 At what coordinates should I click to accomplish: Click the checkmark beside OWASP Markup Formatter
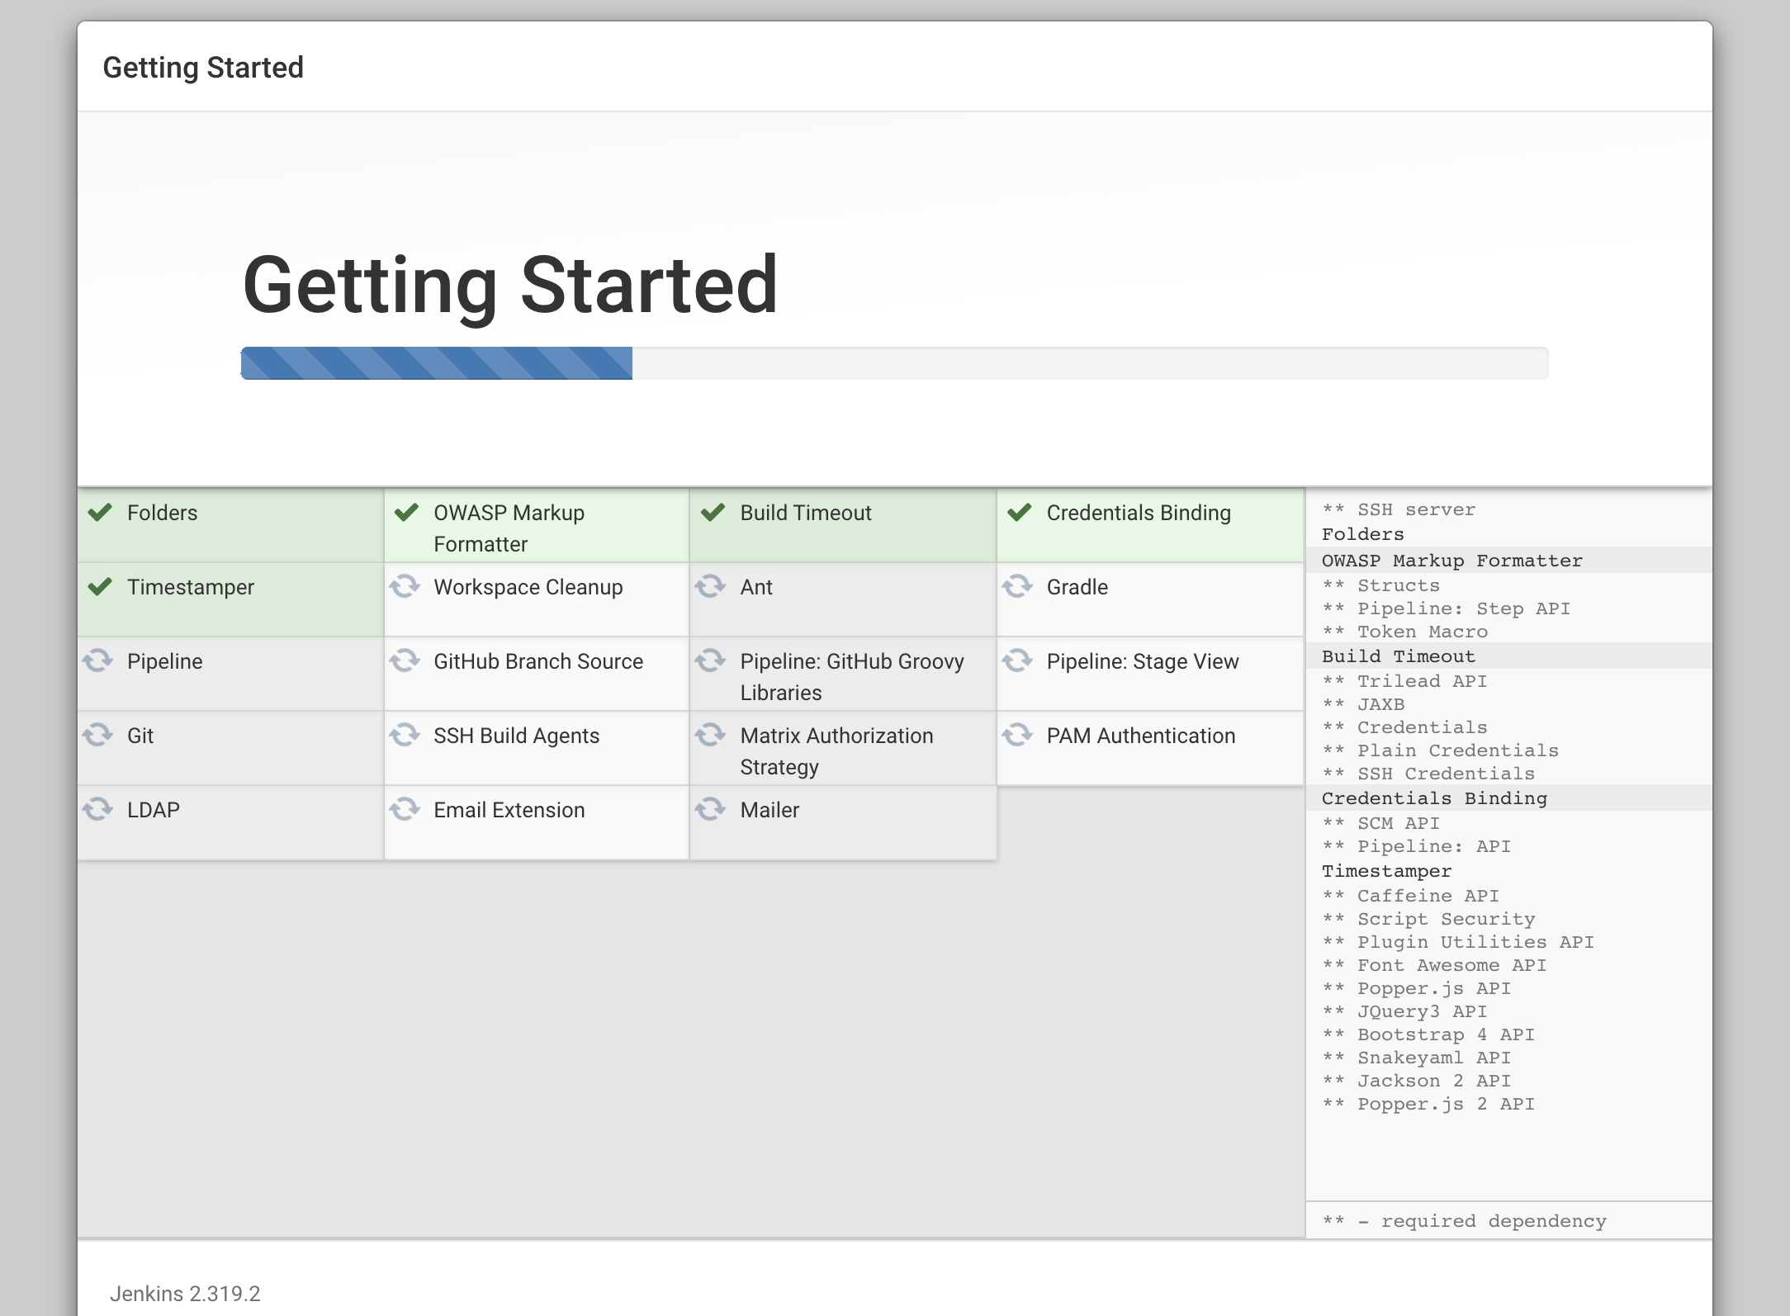click(x=406, y=513)
